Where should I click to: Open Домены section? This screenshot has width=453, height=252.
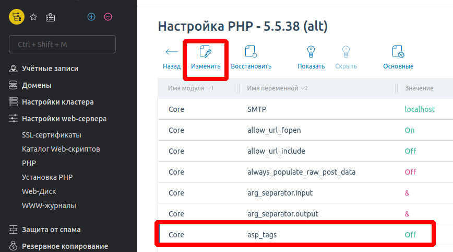point(37,85)
